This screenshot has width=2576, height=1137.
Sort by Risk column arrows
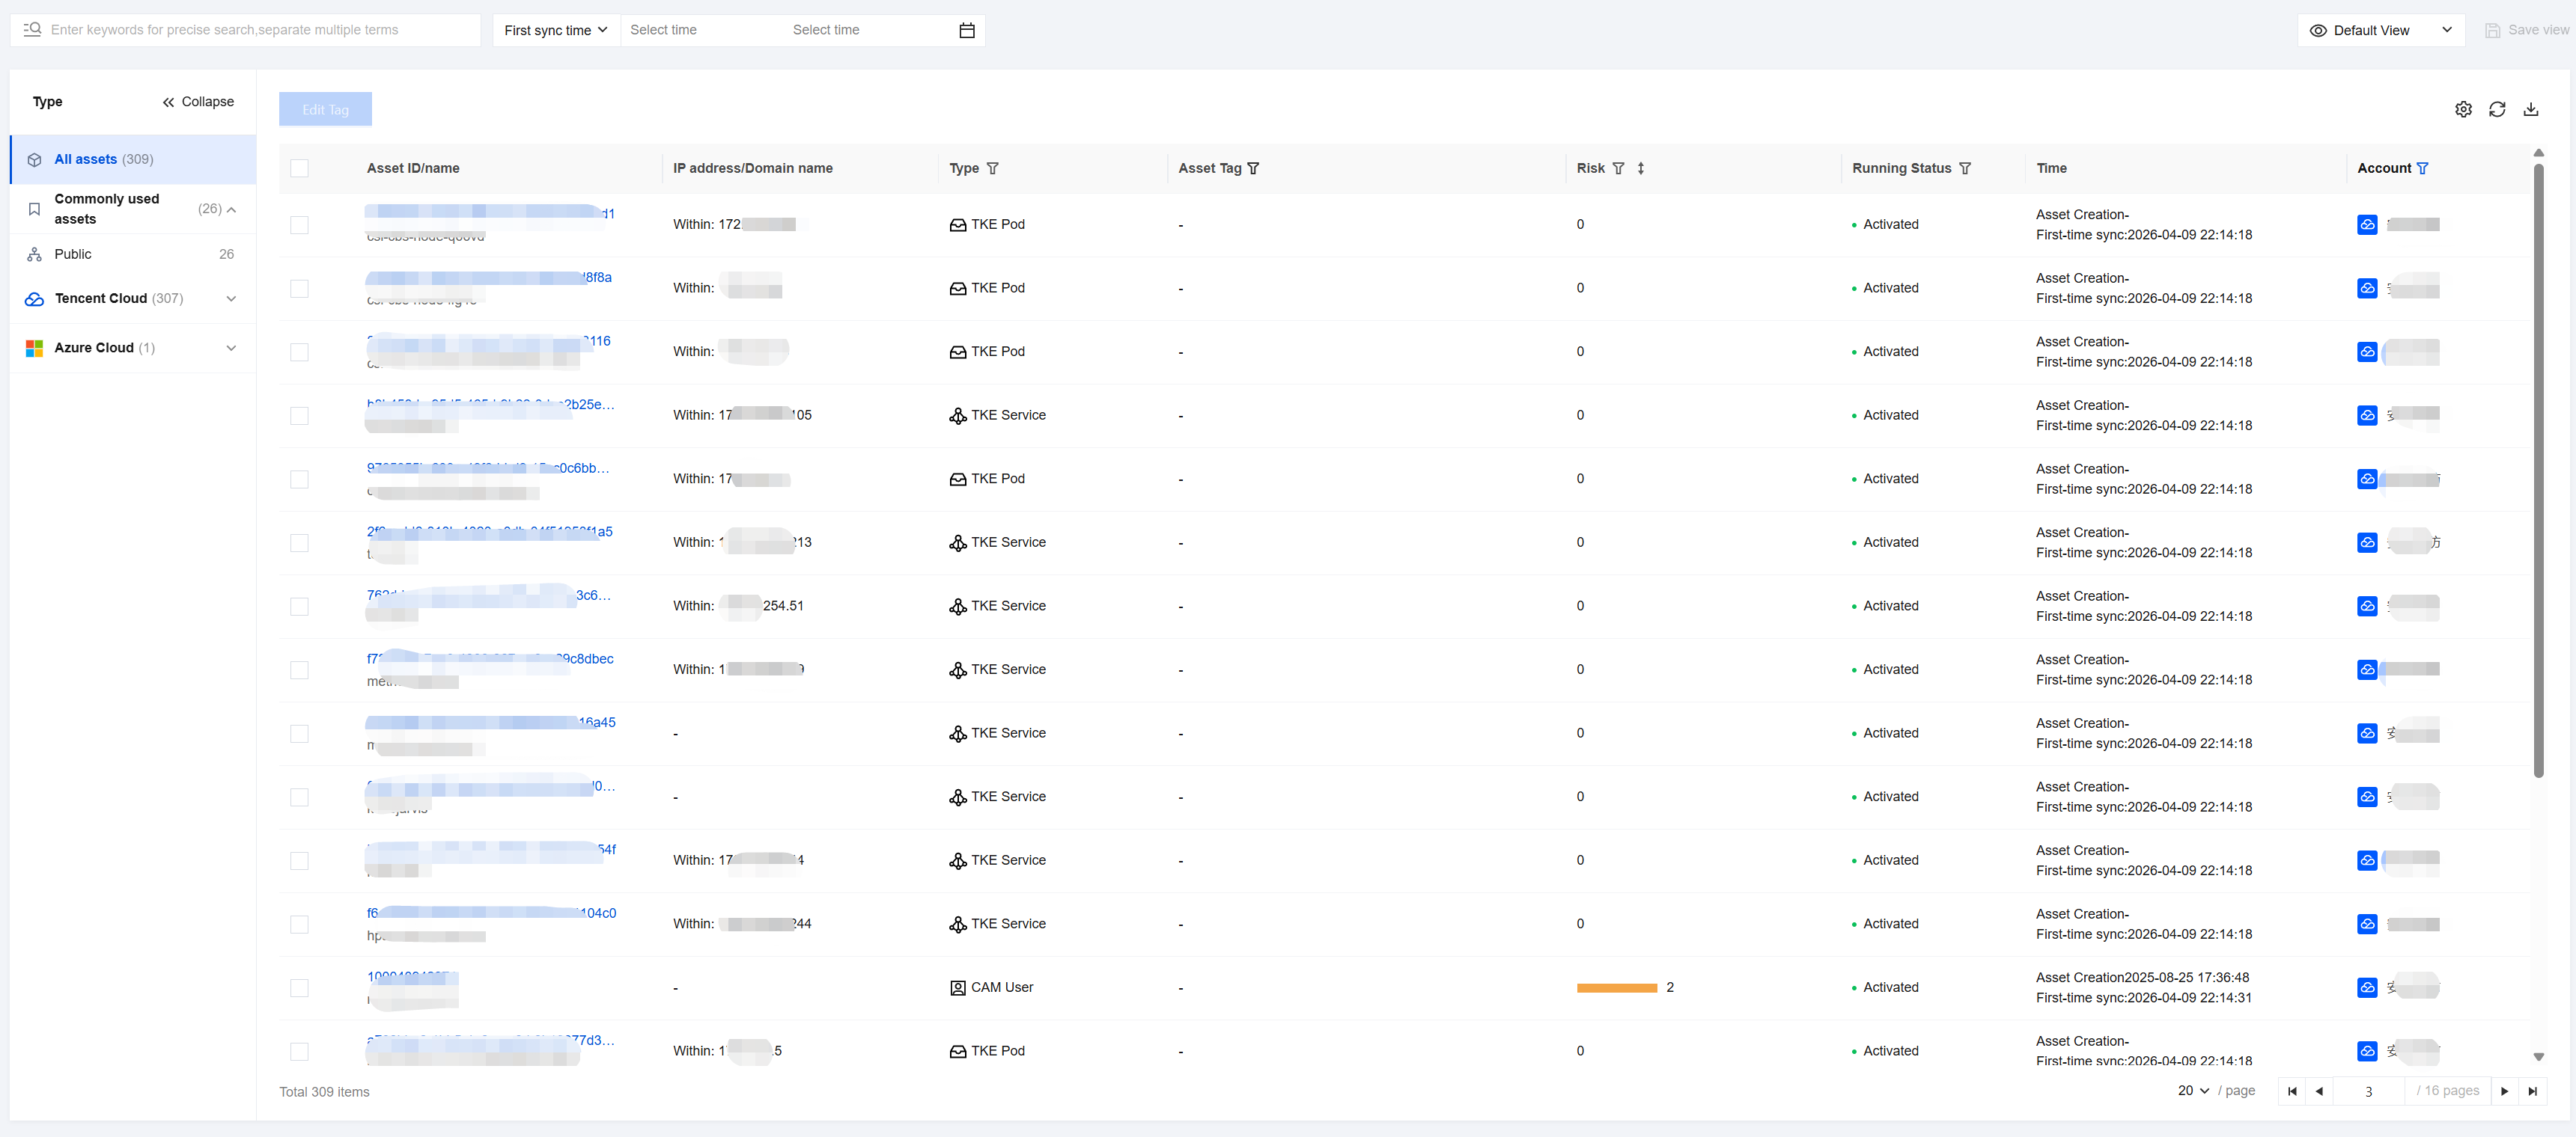[x=1641, y=169]
